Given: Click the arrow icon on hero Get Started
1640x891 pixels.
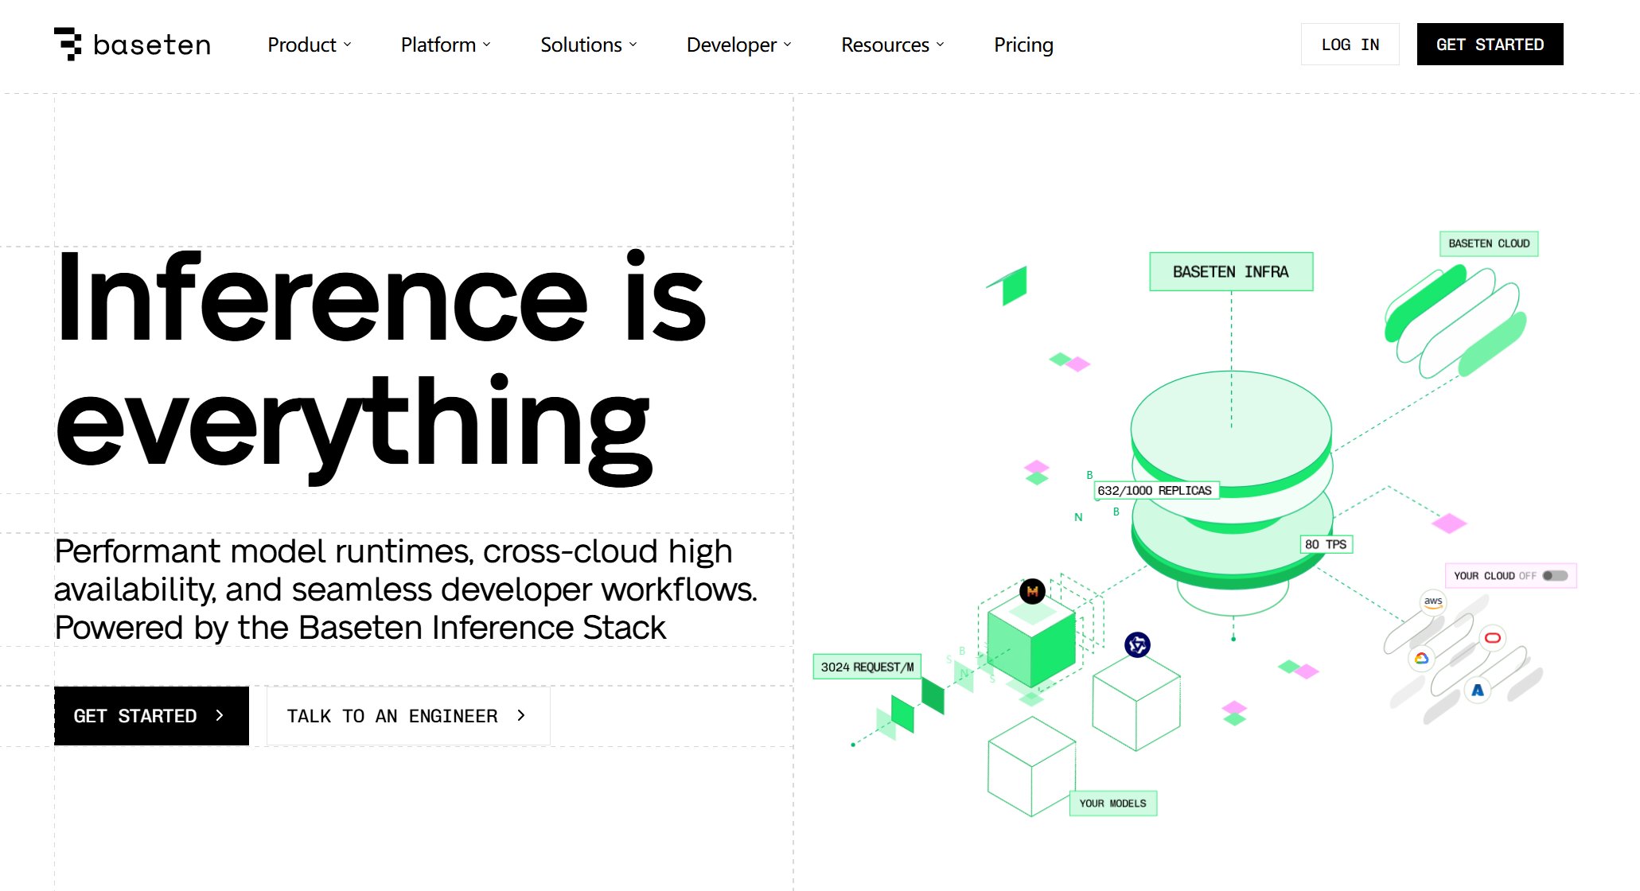Looking at the screenshot, I should click(220, 716).
